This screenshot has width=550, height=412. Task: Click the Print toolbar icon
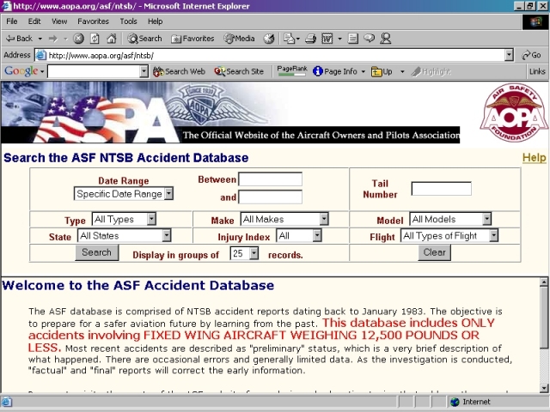pyautogui.click(x=310, y=39)
